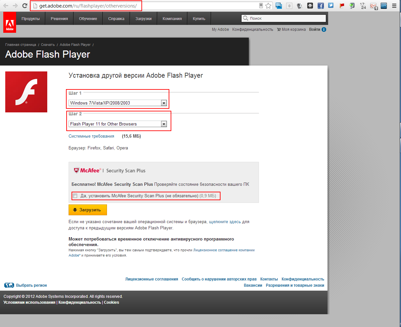Click the browser forward arrow

tap(15, 6)
